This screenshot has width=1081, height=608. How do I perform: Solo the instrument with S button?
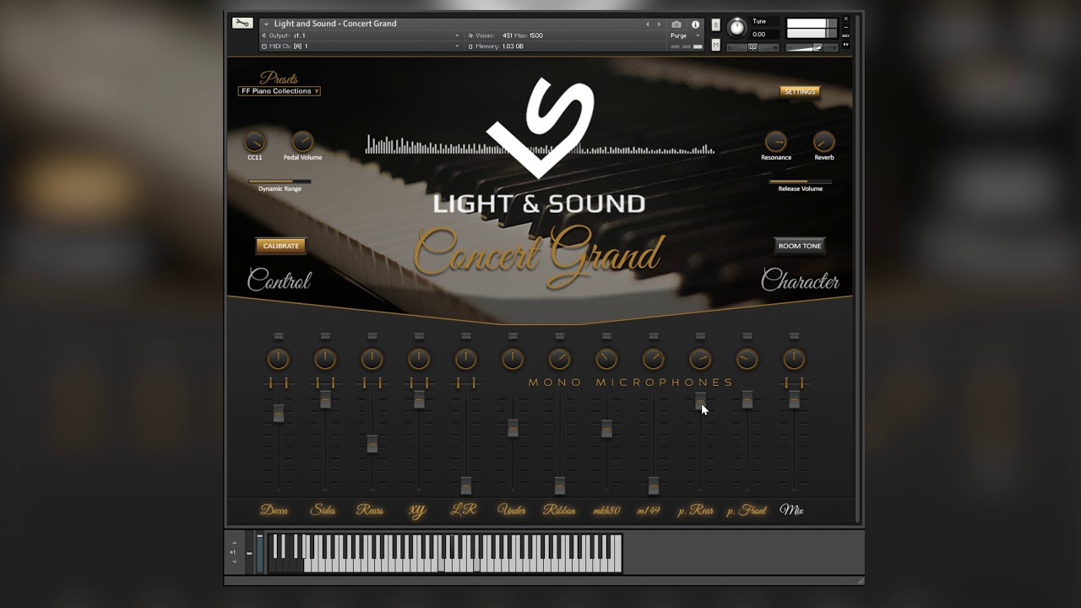pyautogui.click(x=716, y=24)
